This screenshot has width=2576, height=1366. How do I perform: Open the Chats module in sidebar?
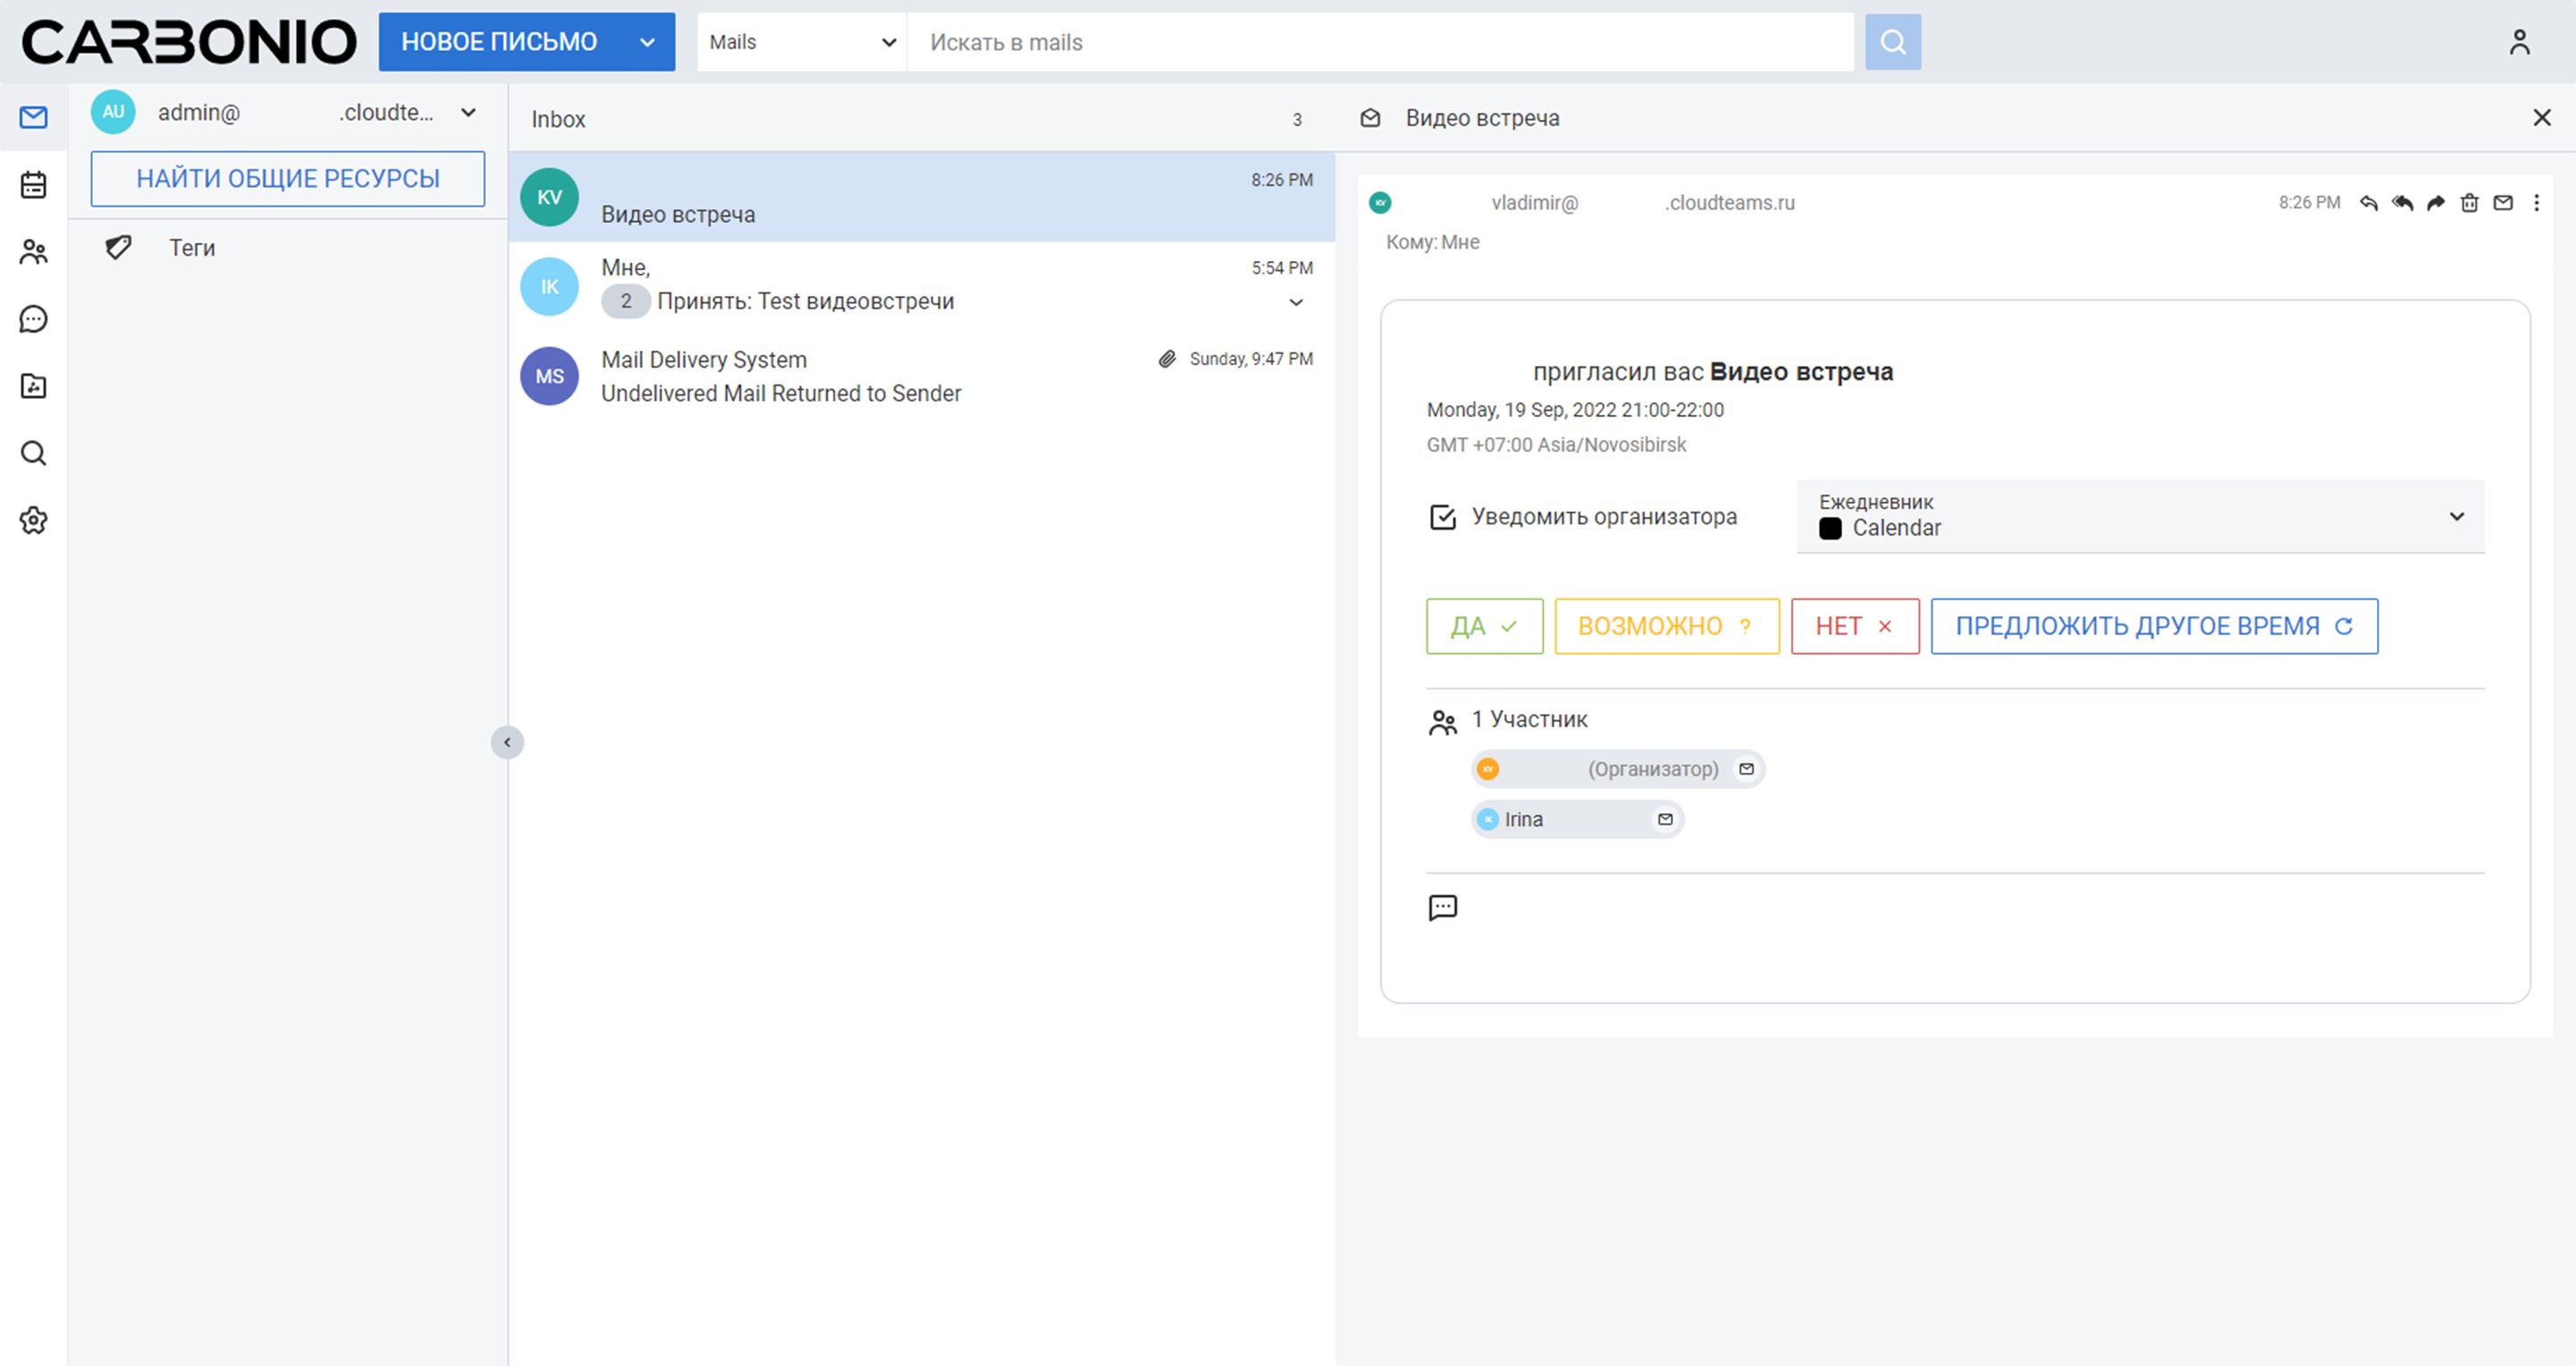pyautogui.click(x=33, y=318)
